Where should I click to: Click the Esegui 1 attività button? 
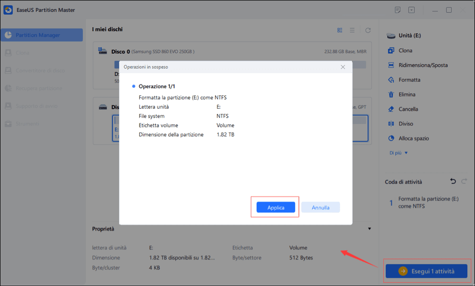click(x=427, y=271)
